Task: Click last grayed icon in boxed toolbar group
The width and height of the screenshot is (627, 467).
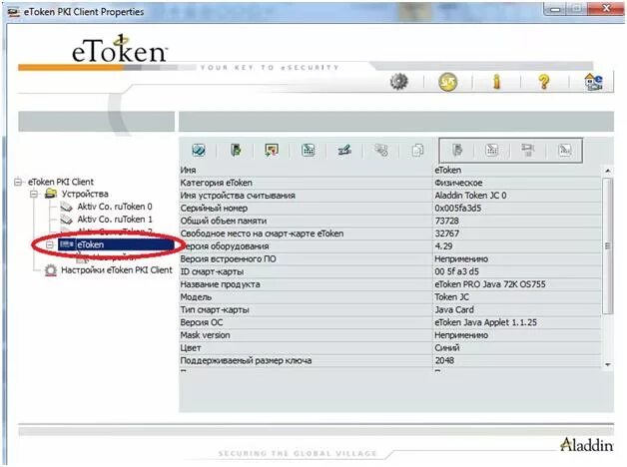Action: click(565, 151)
